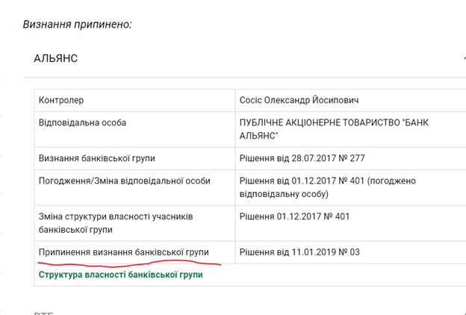This screenshot has height=315, width=466.
Task: Click the Визнання банківської групи label
Action: 96,158
